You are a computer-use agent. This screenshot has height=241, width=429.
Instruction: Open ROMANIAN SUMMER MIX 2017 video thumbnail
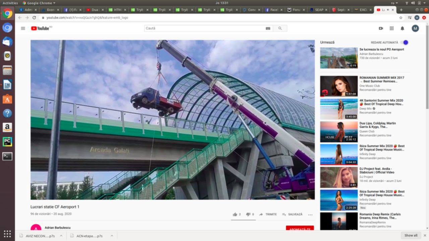point(339,86)
